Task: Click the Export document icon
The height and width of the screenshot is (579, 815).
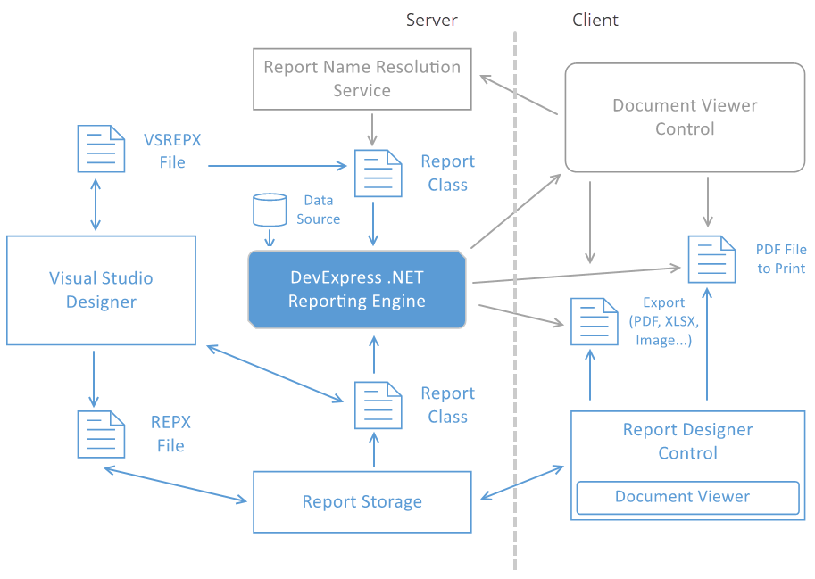Action: pyautogui.click(x=595, y=321)
